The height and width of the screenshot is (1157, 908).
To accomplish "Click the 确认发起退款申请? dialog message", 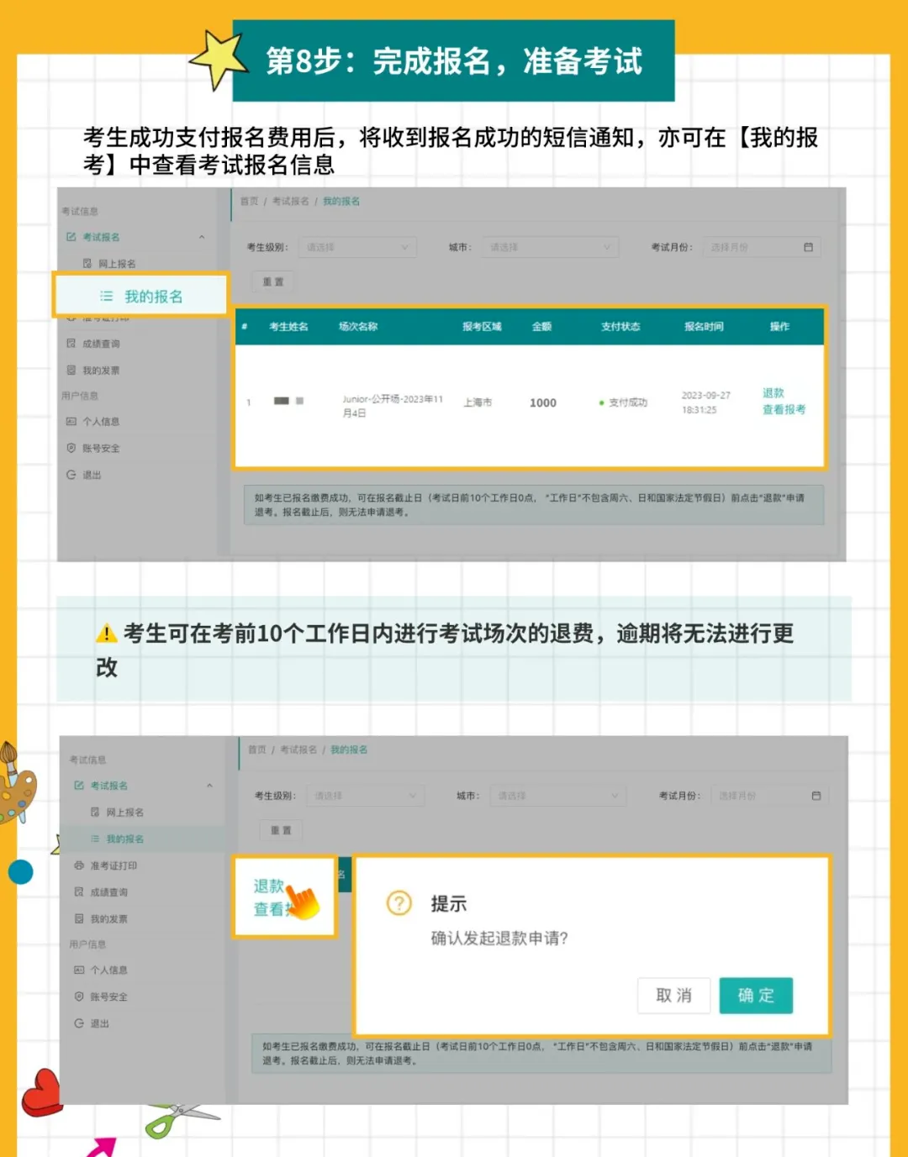I will (x=500, y=939).
